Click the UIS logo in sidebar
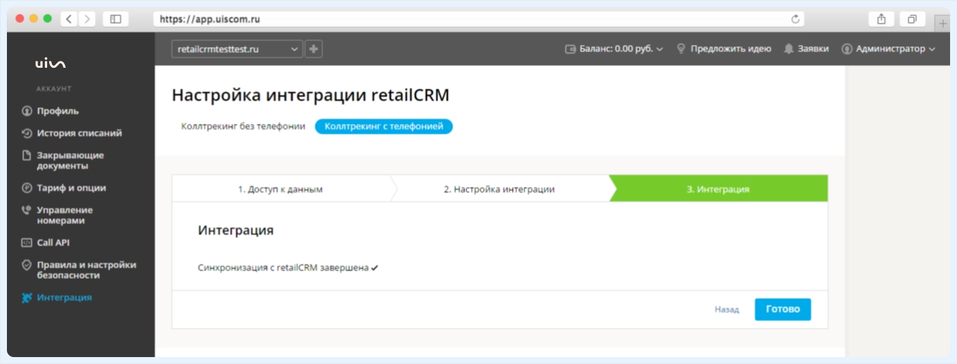 pyautogui.click(x=51, y=64)
